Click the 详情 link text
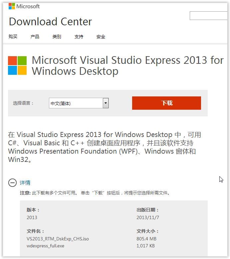Screen dimensions: 230x259 tap(25, 183)
